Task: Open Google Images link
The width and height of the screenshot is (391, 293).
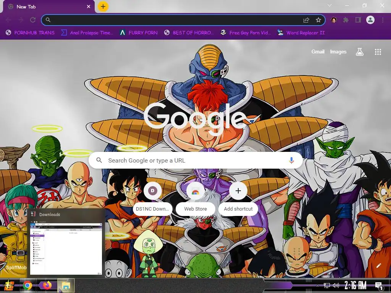Action: point(338,52)
